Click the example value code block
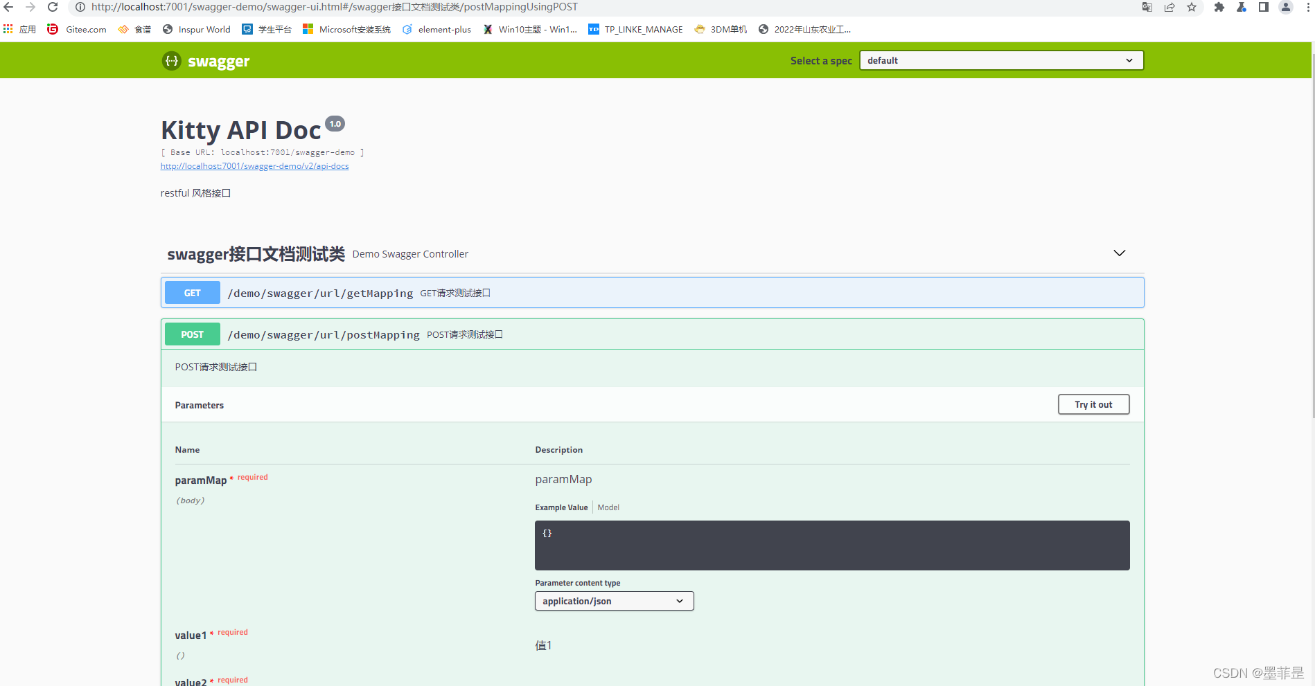The width and height of the screenshot is (1315, 686). pyautogui.click(x=832, y=545)
